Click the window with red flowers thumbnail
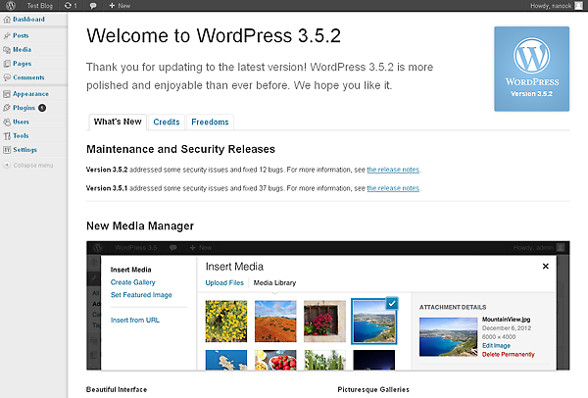The image size is (588, 398). pyautogui.click(x=324, y=322)
